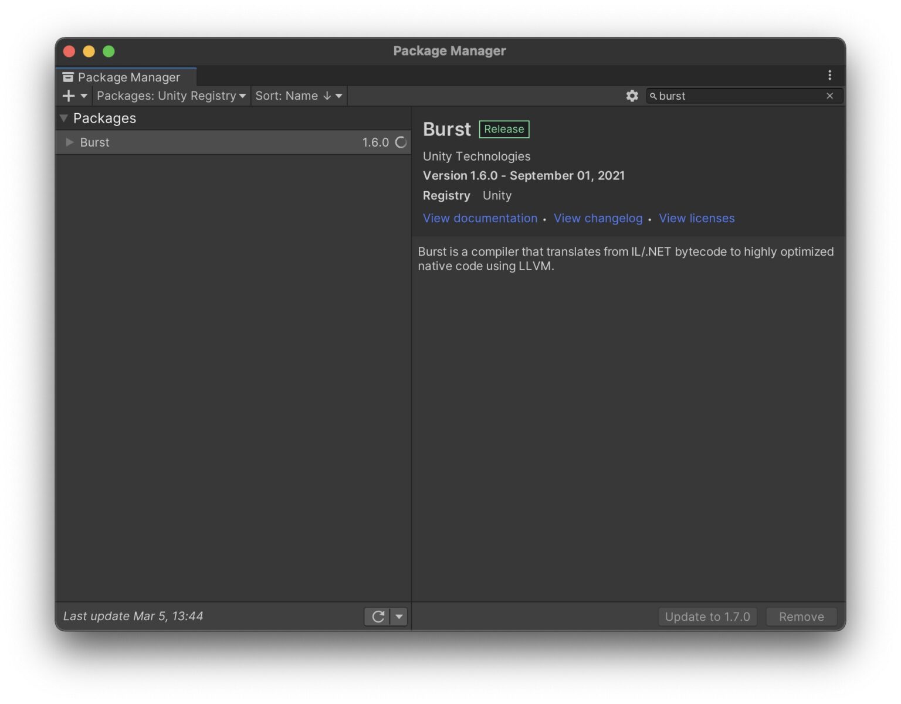Click the Remove package button
Screen dimensions: 901x704
point(801,616)
